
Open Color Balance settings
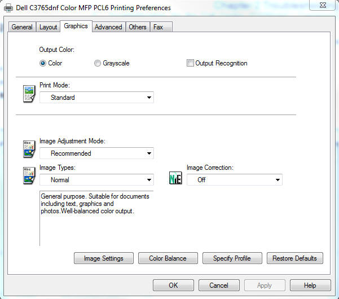[168, 258]
